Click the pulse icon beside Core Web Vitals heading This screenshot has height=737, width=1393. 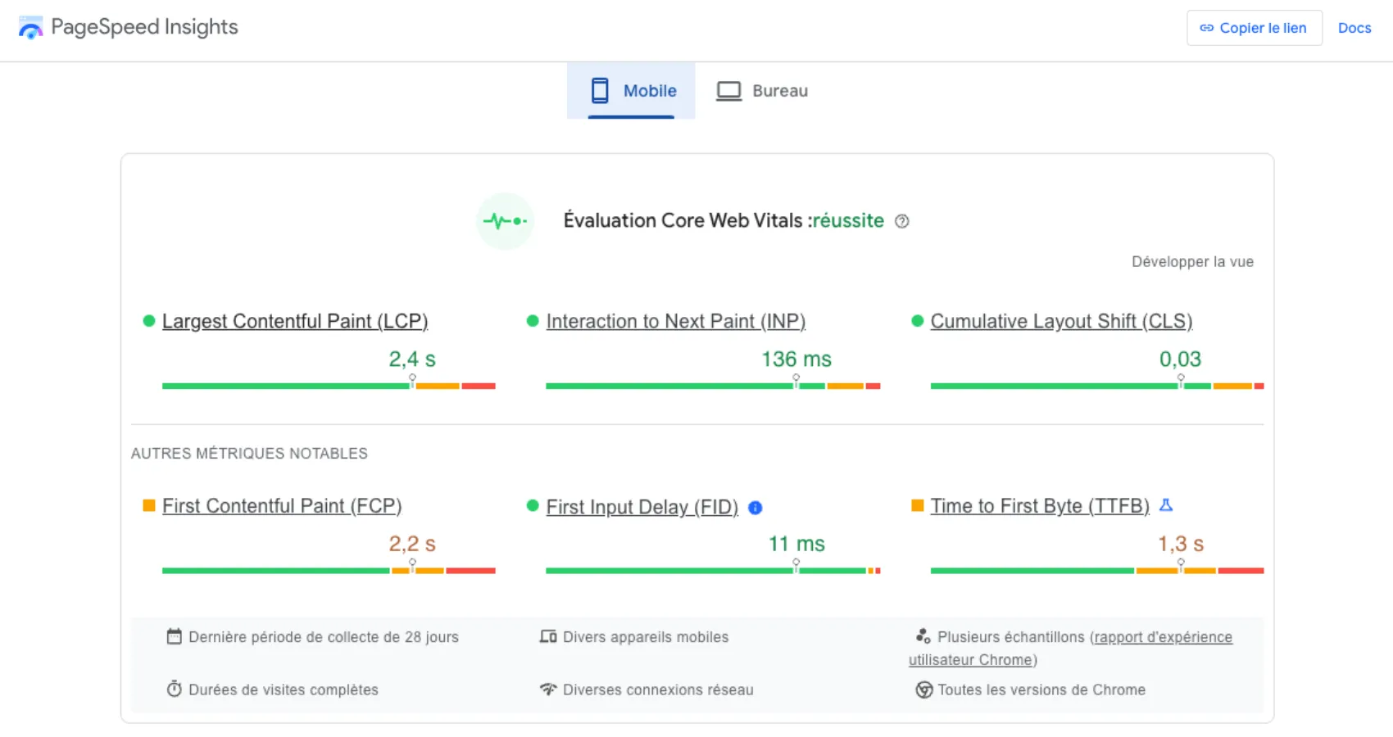(x=505, y=220)
